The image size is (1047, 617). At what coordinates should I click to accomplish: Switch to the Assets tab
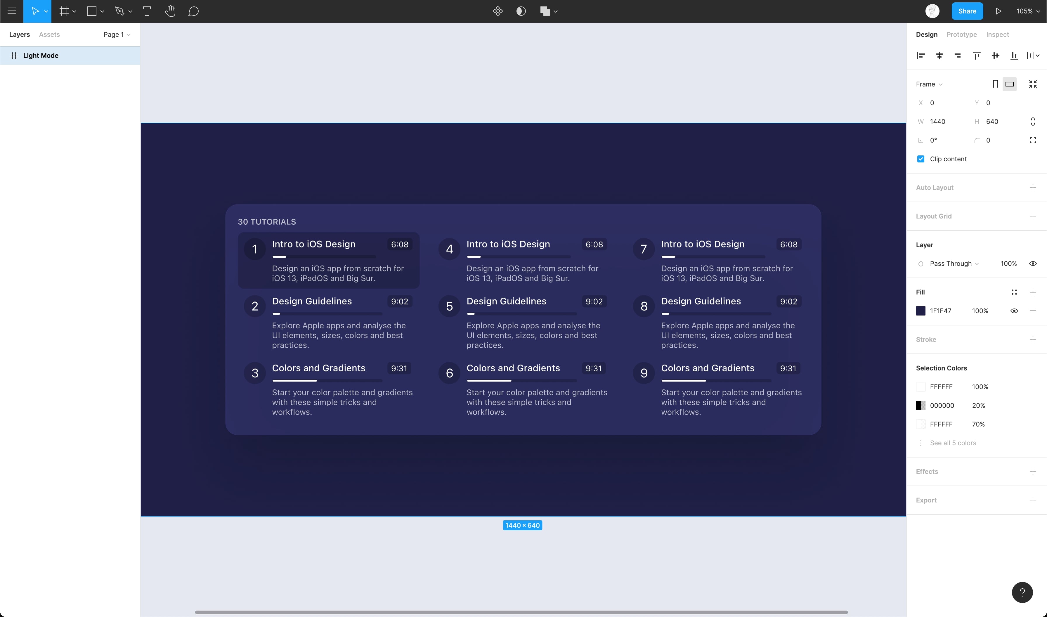[49, 34]
